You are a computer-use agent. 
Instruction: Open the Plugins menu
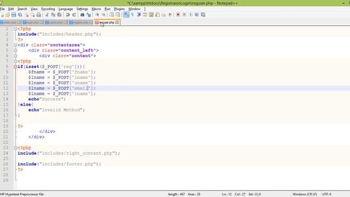(x=119, y=9)
